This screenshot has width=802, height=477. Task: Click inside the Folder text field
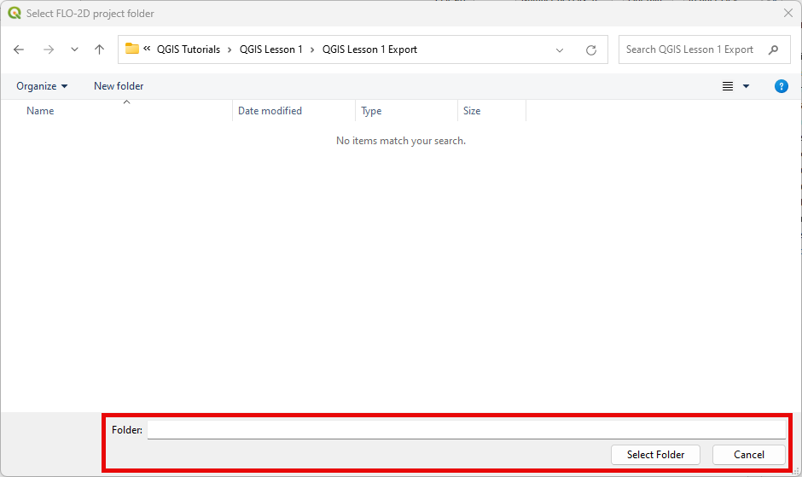point(465,430)
